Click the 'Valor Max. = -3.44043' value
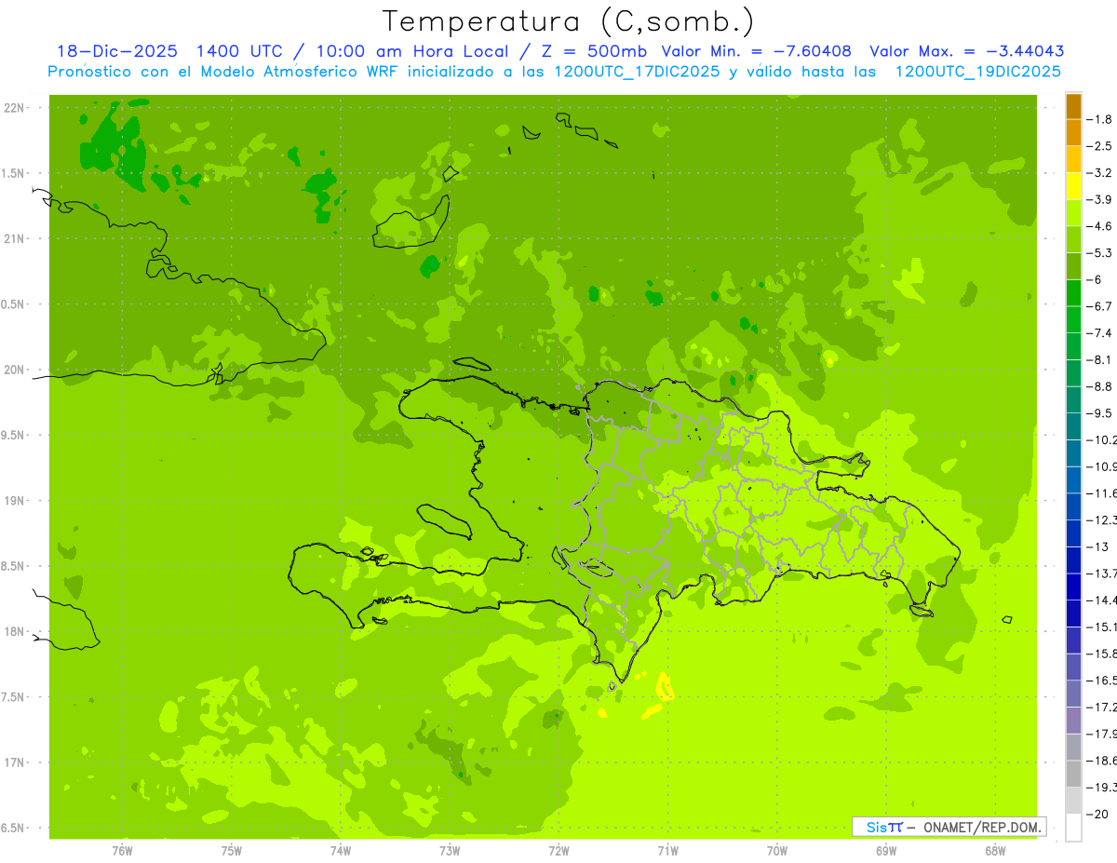This screenshot has height=863, width=1117. [x=966, y=51]
